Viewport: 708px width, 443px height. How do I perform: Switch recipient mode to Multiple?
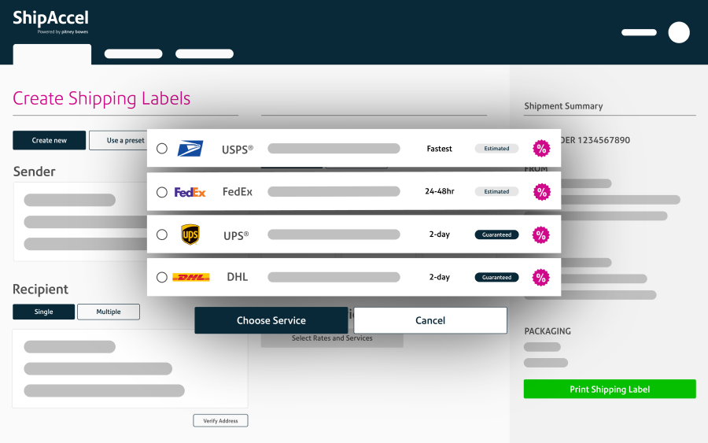[x=109, y=312]
